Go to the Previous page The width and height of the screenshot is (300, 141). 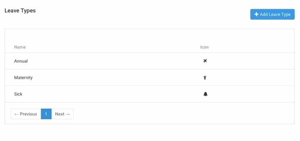(x=26, y=114)
